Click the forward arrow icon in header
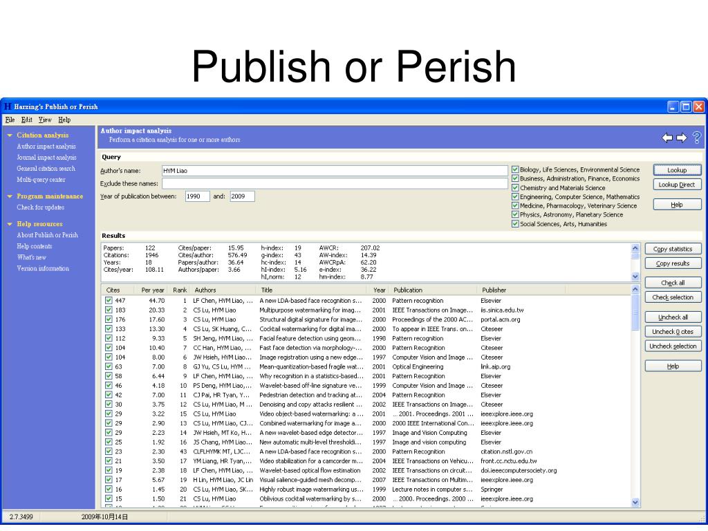The height and width of the screenshot is (531, 708). click(x=682, y=138)
